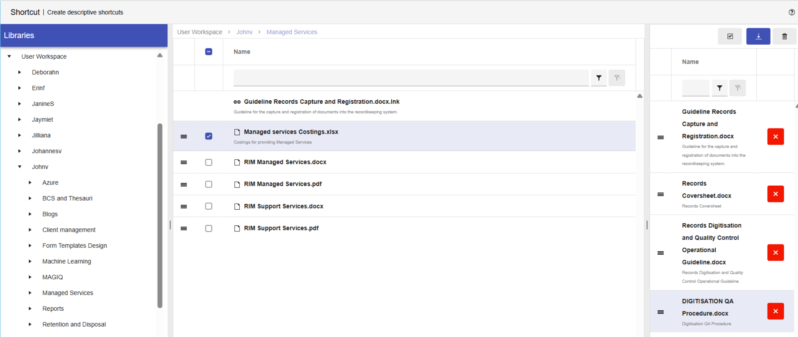Clear filter icon in main Name column
Image resolution: width=798 pixels, height=337 pixels.
617,78
